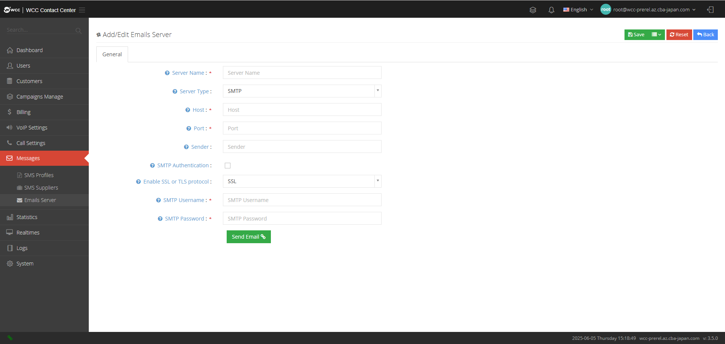
Task: Click the help icon beside SMTP Password
Action: (160, 219)
